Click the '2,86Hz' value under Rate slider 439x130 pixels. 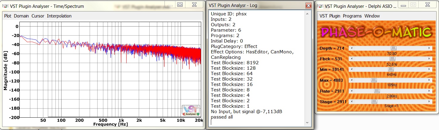tap(392, 96)
